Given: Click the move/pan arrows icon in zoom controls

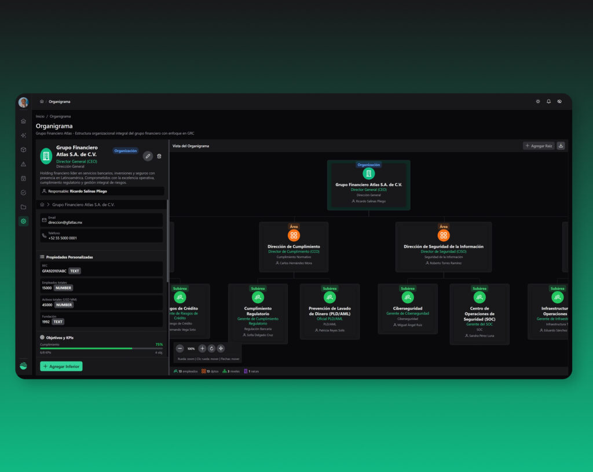Looking at the screenshot, I should point(221,349).
